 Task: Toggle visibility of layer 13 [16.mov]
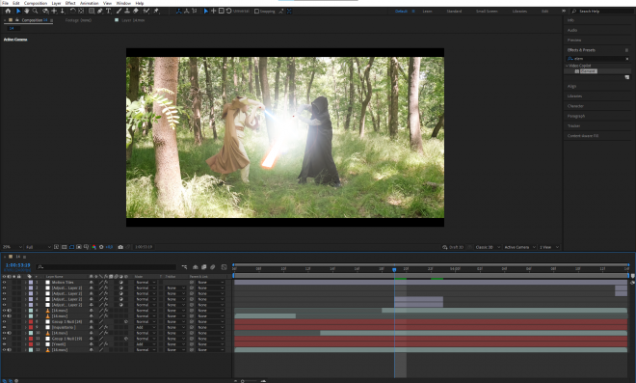[x=4, y=349]
